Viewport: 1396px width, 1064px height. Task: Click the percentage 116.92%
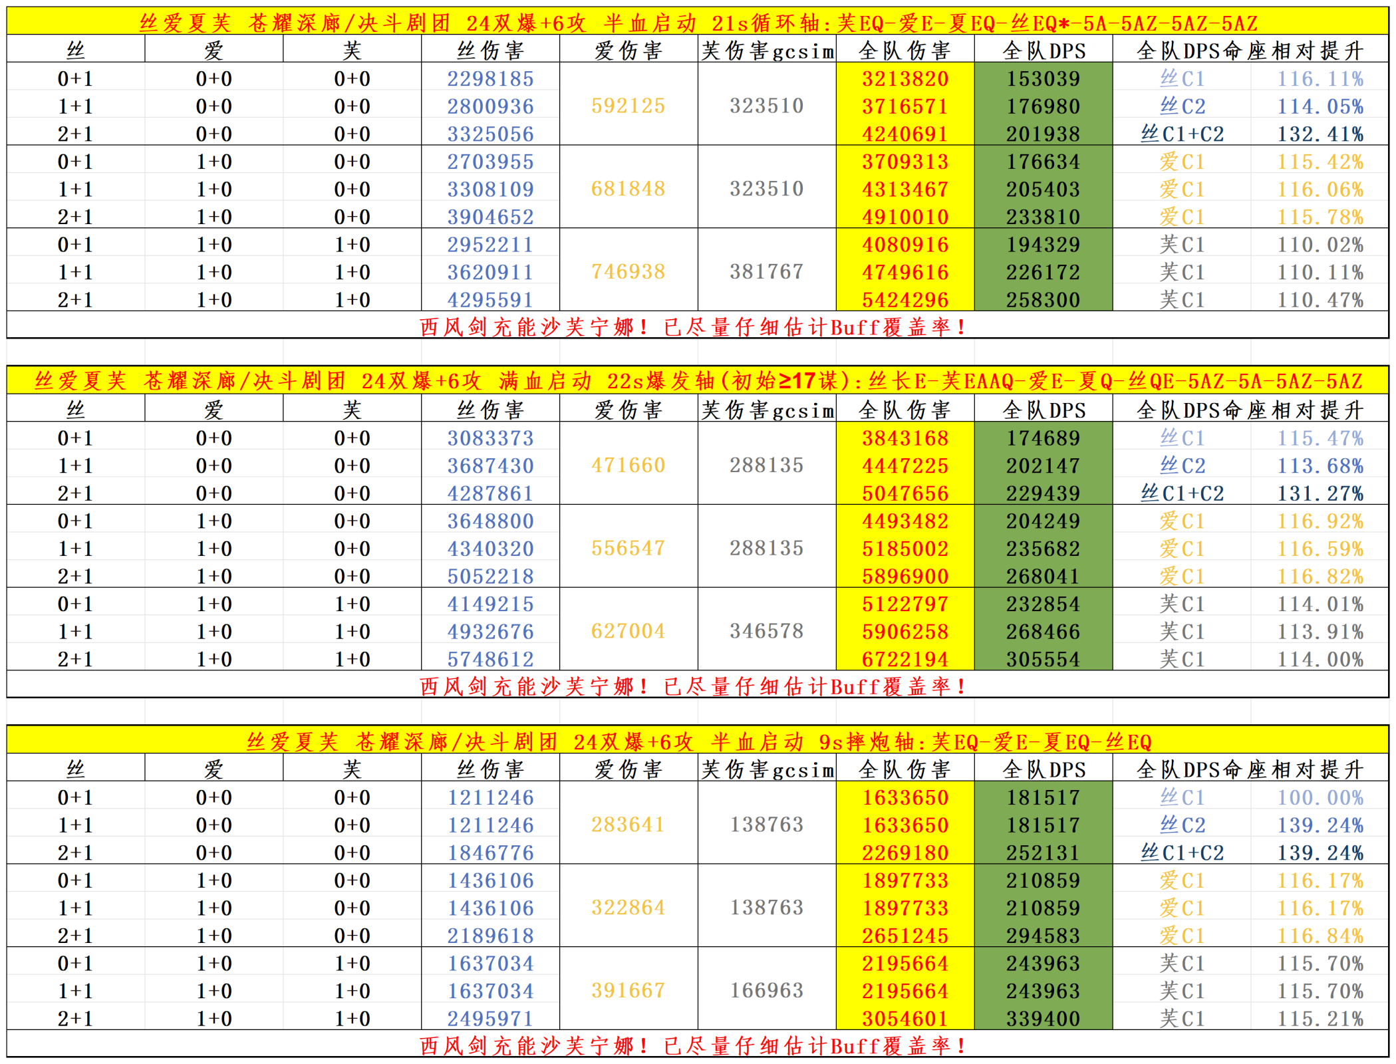pos(1320,521)
